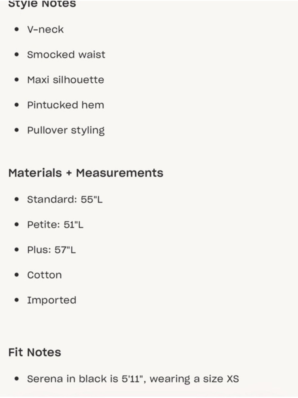This screenshot has height=398, width=298.
Task: Click the Pullover styling text
Action: (x=66, y=130)
